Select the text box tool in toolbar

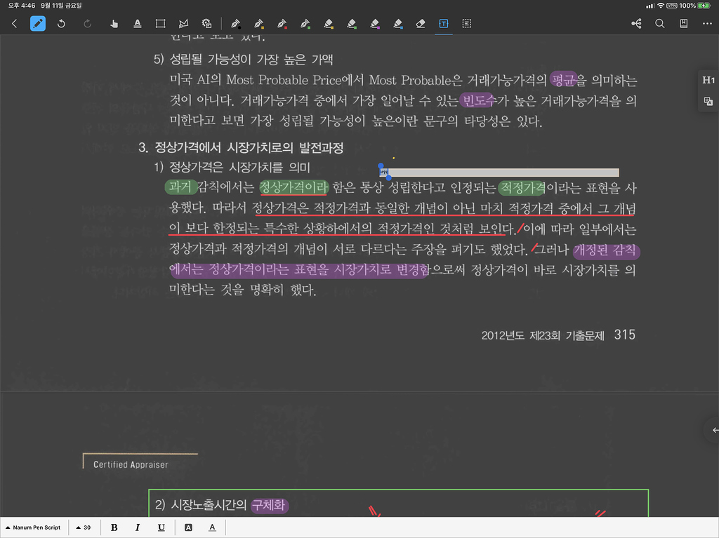pyautogui.click(x=444, y=23)
